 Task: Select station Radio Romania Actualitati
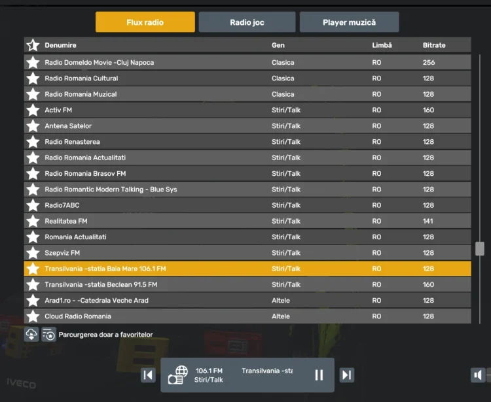click(247, 158)
